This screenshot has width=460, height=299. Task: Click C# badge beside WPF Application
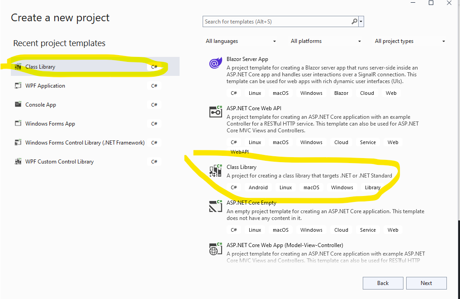pyautogui.click(x=154, y=86)
